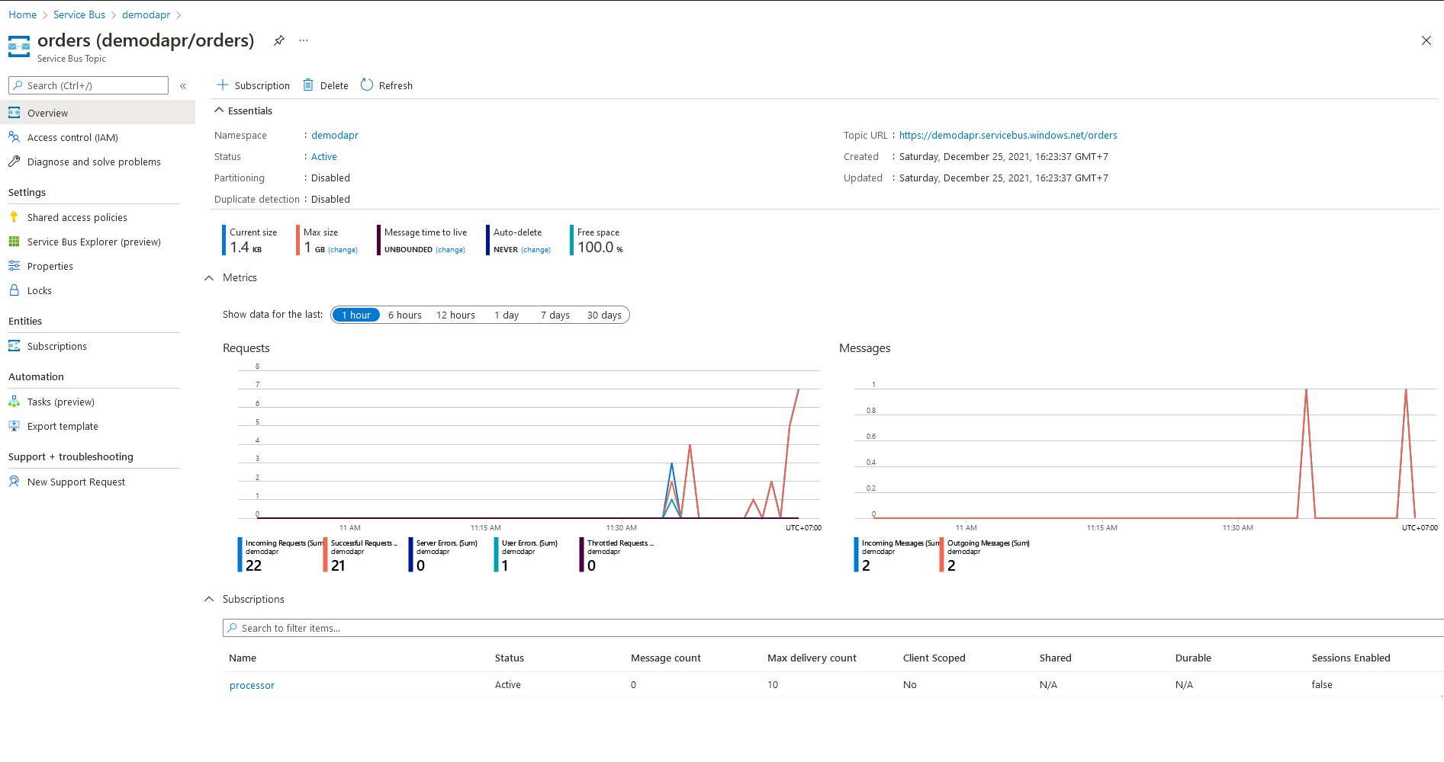
Task: Close the orders topic blade
Action: tap(1426, 40)
